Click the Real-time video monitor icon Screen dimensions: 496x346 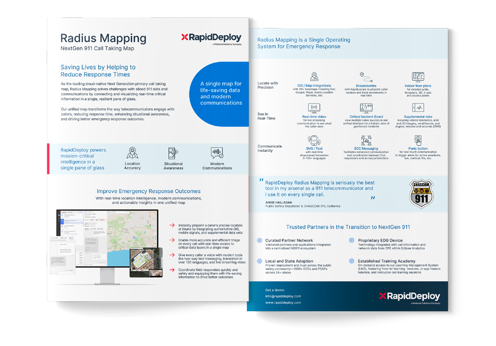314,108
